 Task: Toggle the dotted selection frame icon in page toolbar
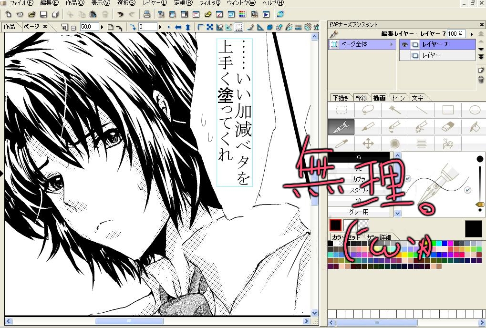(238, 27)
